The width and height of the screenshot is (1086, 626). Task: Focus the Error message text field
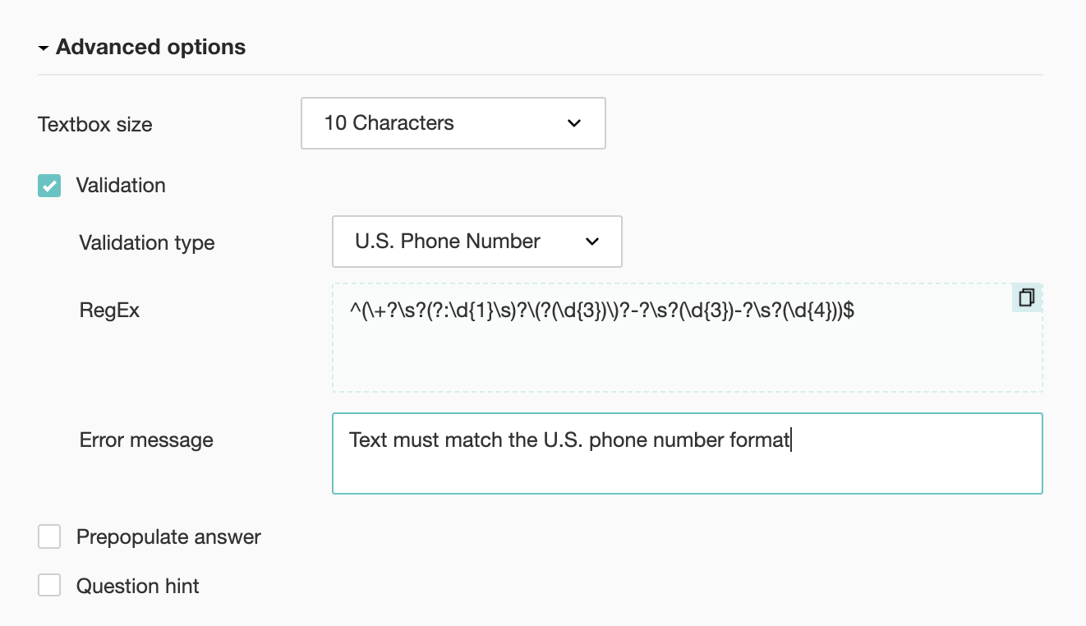(687, 464)
